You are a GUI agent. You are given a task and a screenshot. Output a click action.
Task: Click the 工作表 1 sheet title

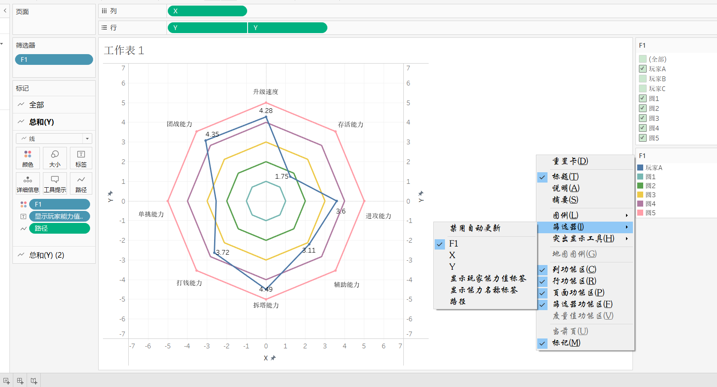124,50
